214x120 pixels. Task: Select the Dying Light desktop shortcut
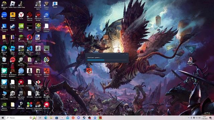tap(38, 94)
